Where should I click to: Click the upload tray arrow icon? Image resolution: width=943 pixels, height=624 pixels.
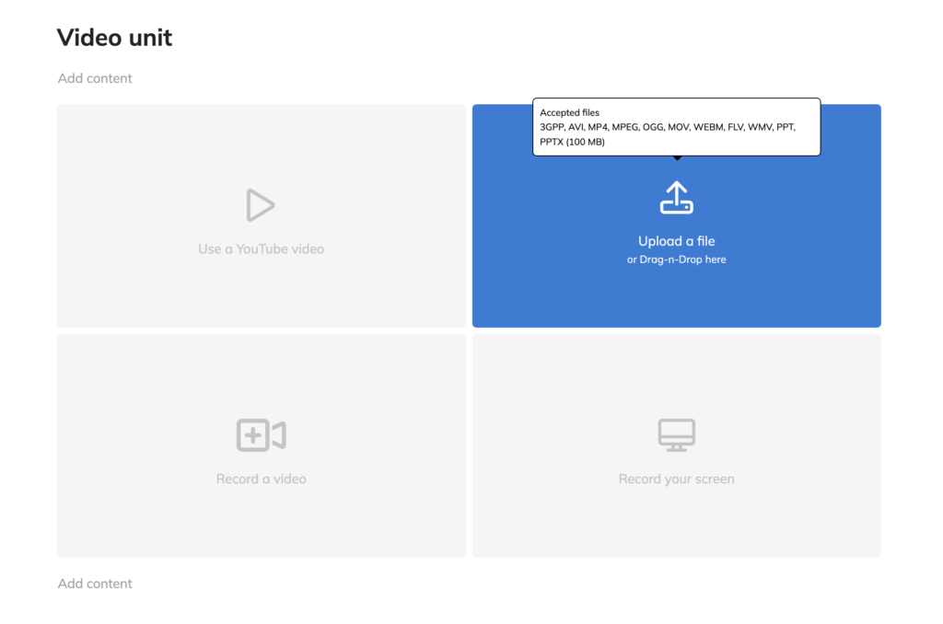coord(676,198)
